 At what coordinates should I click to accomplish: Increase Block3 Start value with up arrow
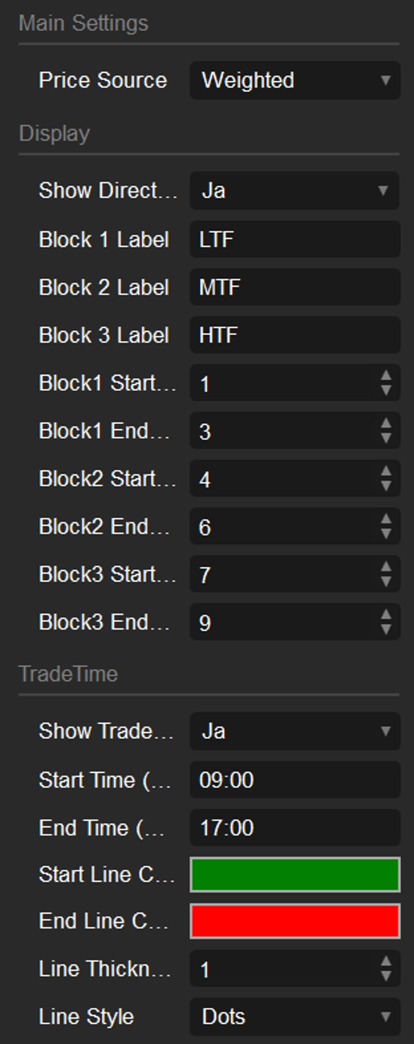(x=386, y=568)
